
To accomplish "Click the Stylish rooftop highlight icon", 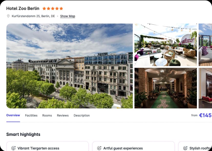I will pos(185,148).
